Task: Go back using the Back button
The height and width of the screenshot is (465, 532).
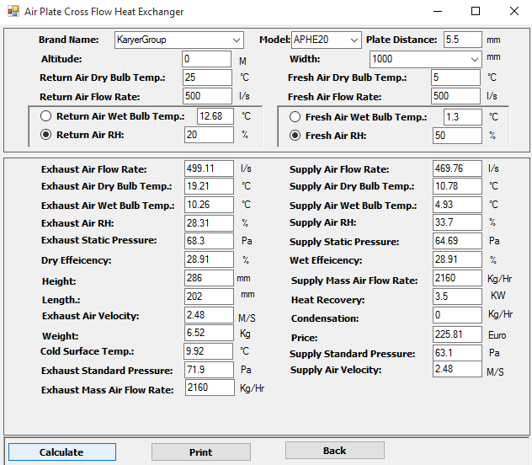Action: tap(334, 451)
